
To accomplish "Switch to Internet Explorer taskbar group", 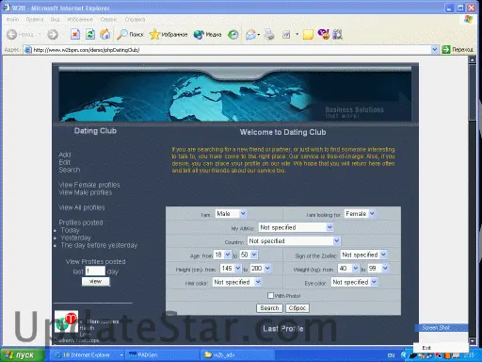I will 88,355.
